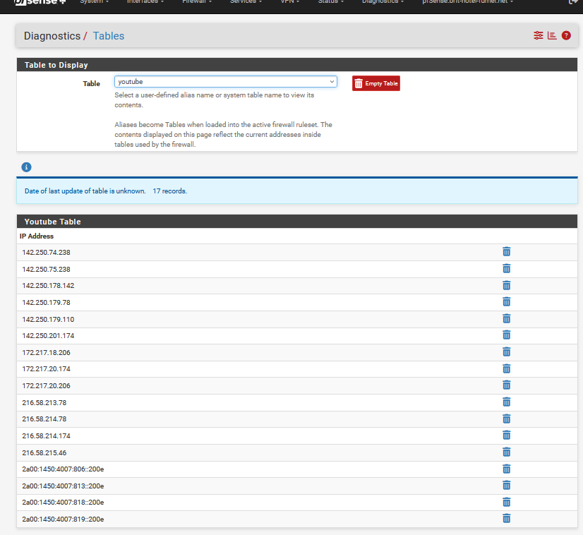This screenshot has width=583, height=535.
Task: Delete the 172.217.18.206 record
Action: (506, 351)
